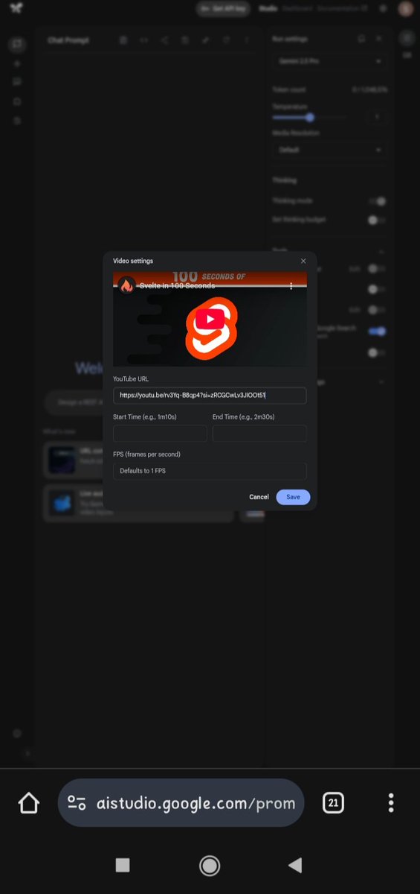Play the Svelte YouTube video preview
This screenshot has width=420, height=894.
coord(210,320)
